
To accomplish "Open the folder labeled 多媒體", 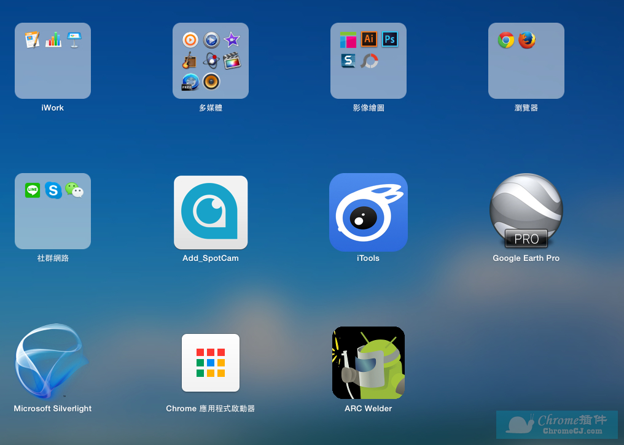I will coord(211,61).
